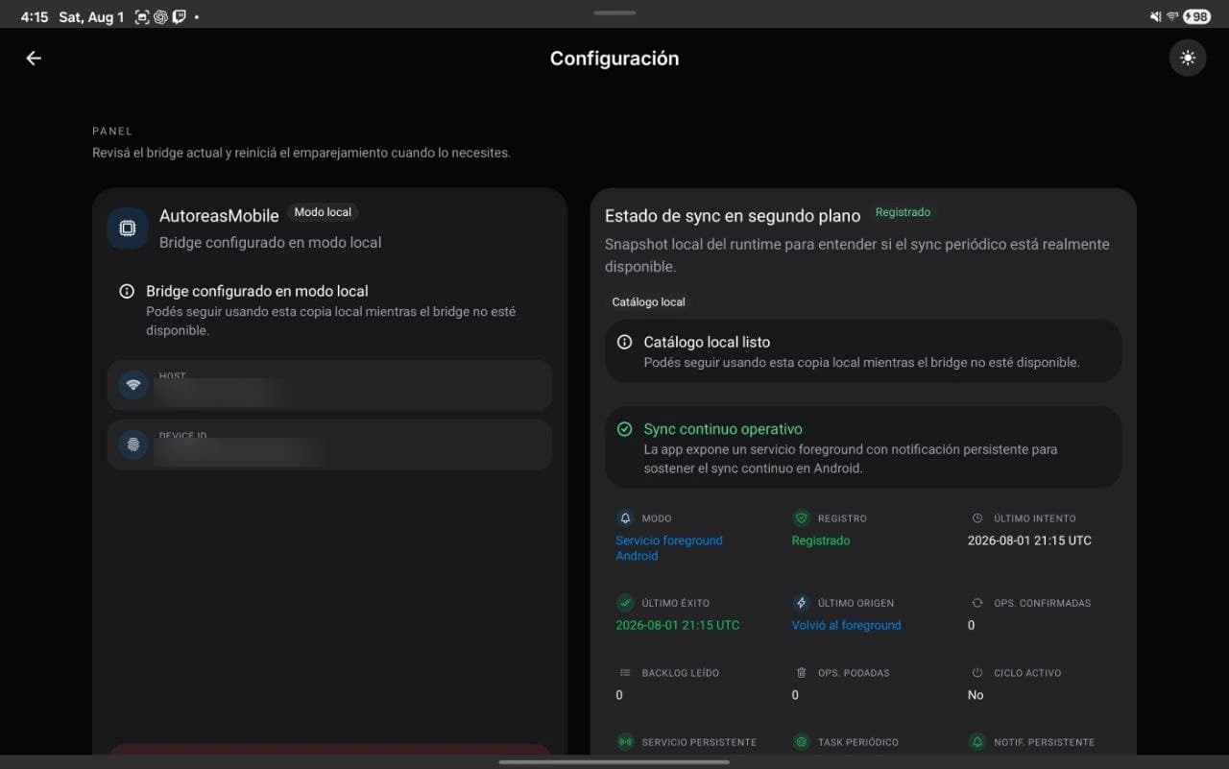Image resolution: width=1229 pixels, height=769 pixels.
Task: Tap the top window drag handle
Action: 614,12
